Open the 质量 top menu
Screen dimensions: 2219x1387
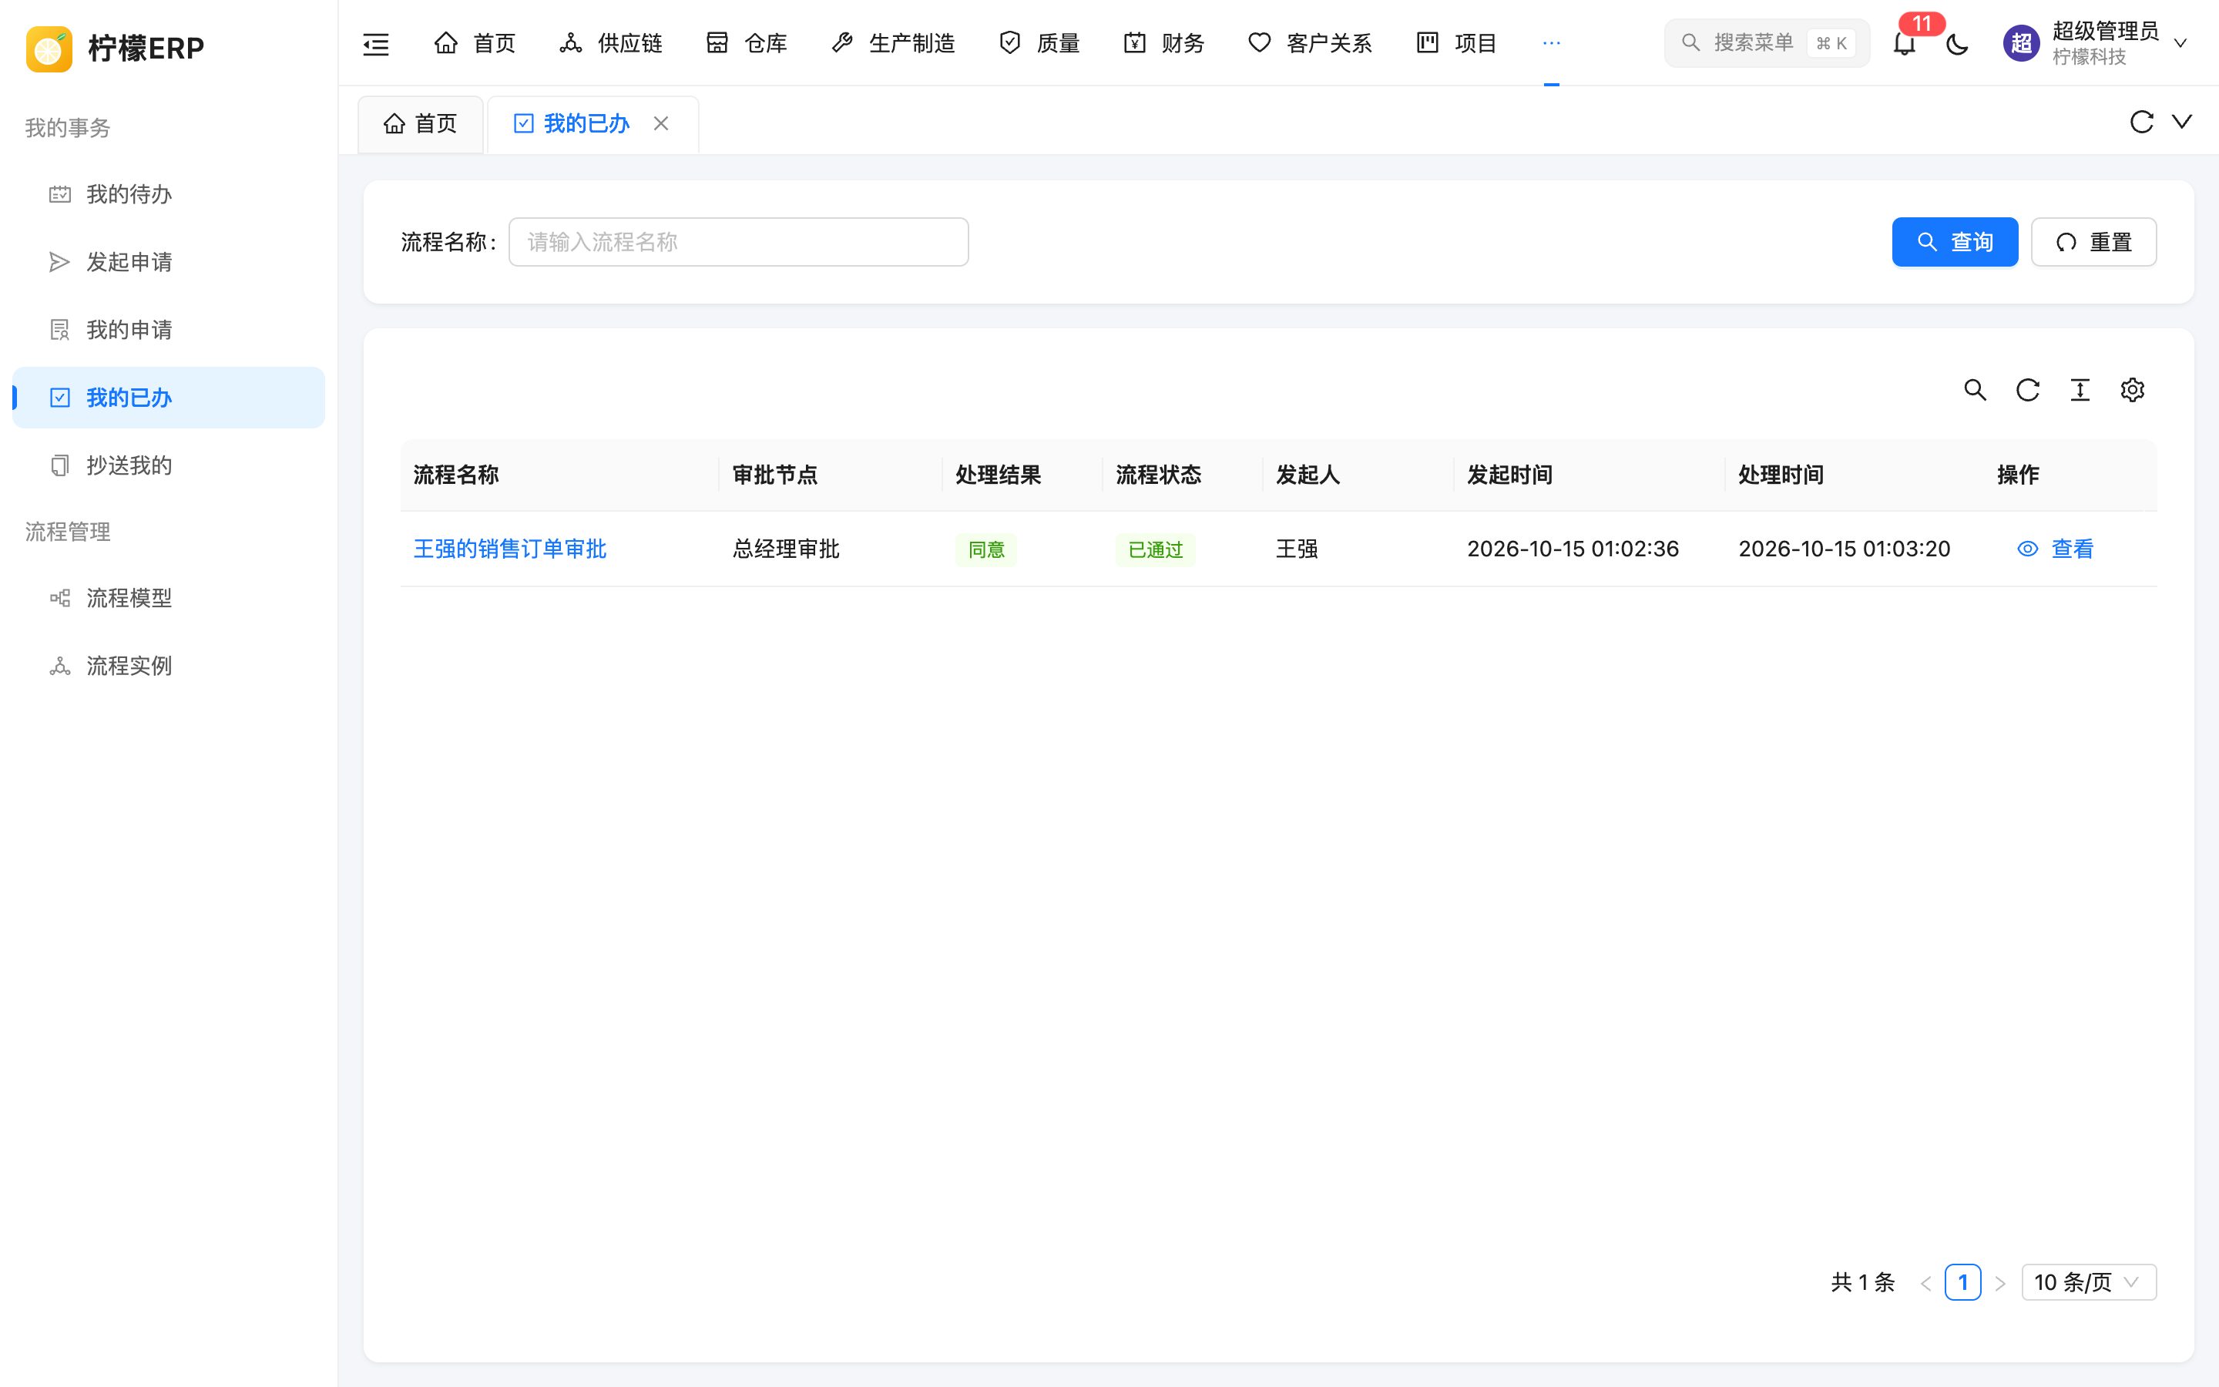pyautogui.click(x=1040, y=43)
